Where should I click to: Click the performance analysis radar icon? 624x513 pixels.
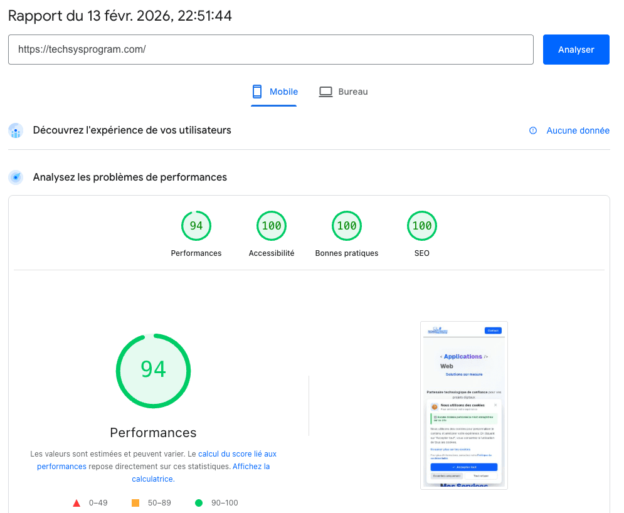[15, 177]
